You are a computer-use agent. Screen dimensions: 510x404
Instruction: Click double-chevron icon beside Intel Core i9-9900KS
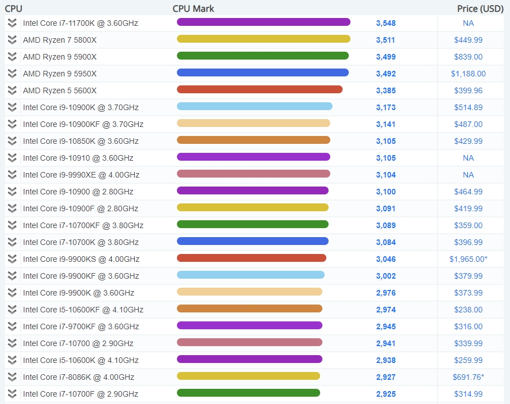point(12,259)
